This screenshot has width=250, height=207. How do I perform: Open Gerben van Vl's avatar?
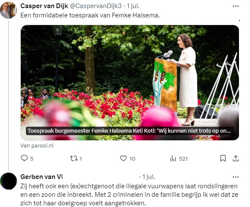[x=8, y=181]
